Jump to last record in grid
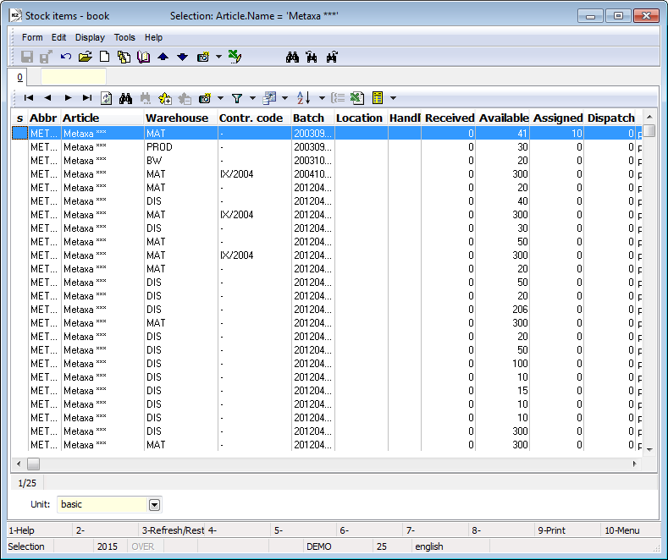Viewport: 668px width, 560px height. [87, 98]
